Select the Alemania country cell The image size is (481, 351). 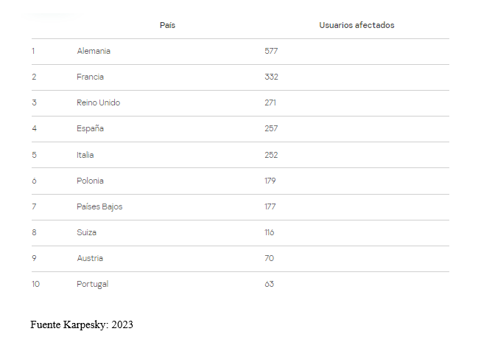pyautogui.click(x=94, y=51)
